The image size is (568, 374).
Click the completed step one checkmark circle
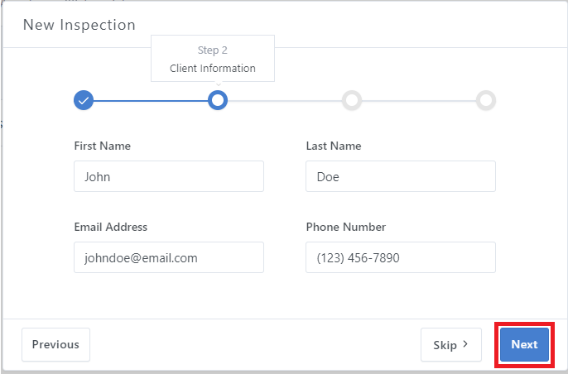83,100
